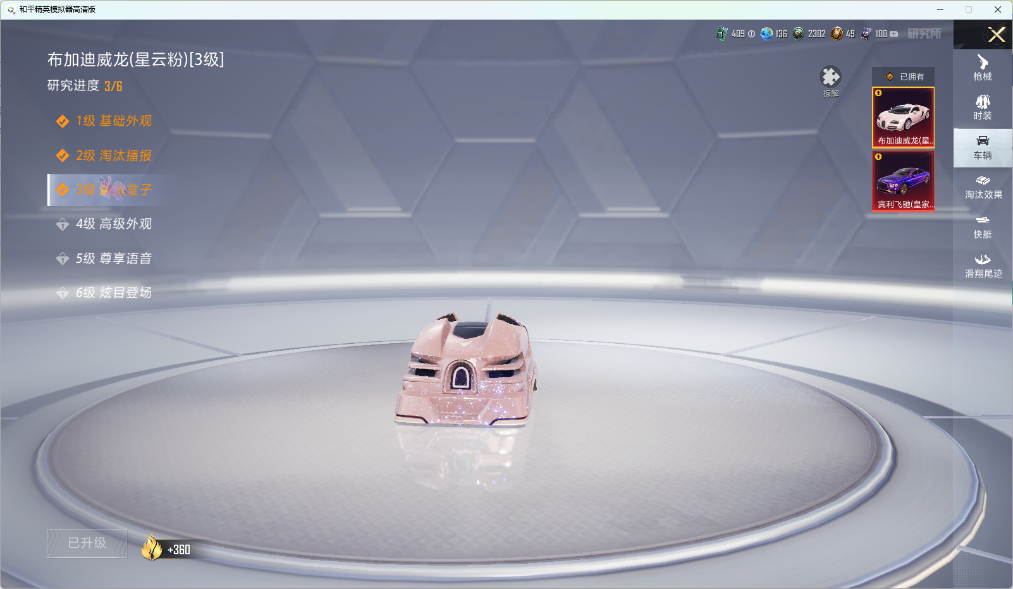Click the gold coin icon beside 49

point(837,33)
